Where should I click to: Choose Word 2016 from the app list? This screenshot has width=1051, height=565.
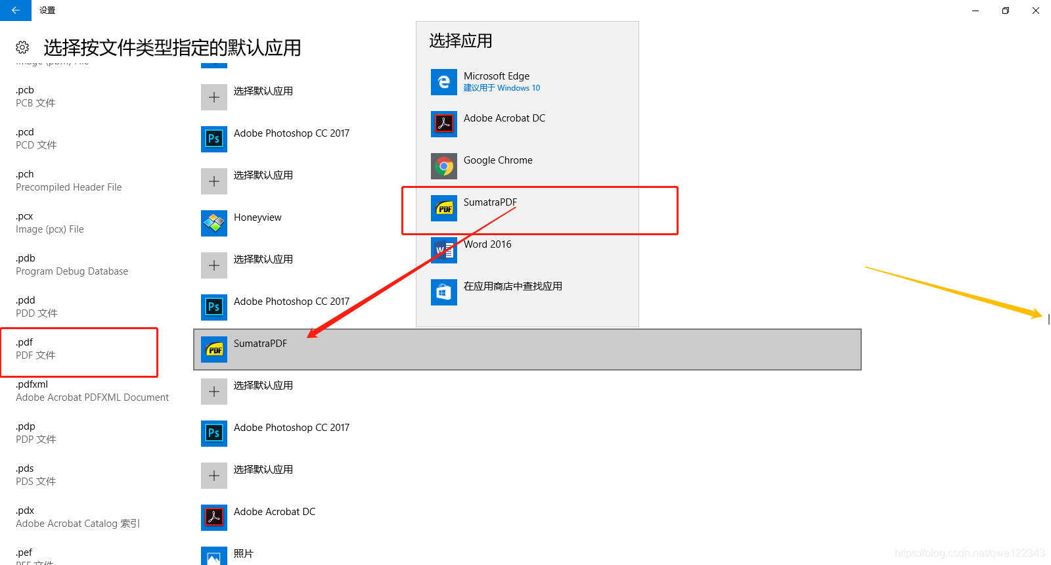tap(527, 250)
